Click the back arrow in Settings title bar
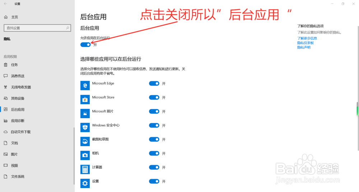 click(x=5, y=4)
